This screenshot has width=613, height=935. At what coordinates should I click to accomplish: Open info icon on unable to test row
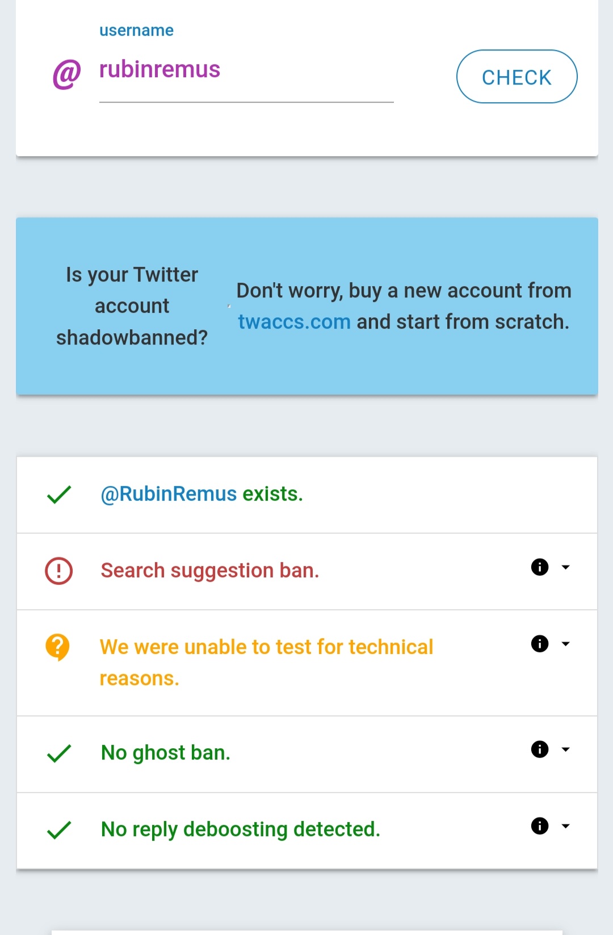pyautogui.click(x=540, y=644)
